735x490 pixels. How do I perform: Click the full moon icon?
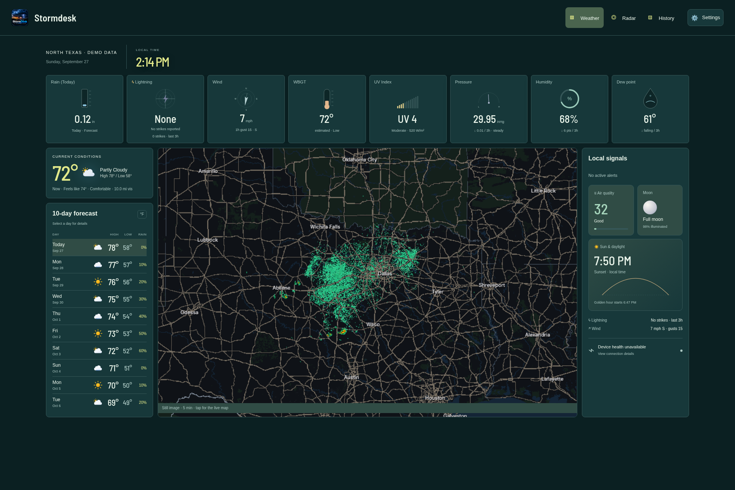tap(650, 207)
